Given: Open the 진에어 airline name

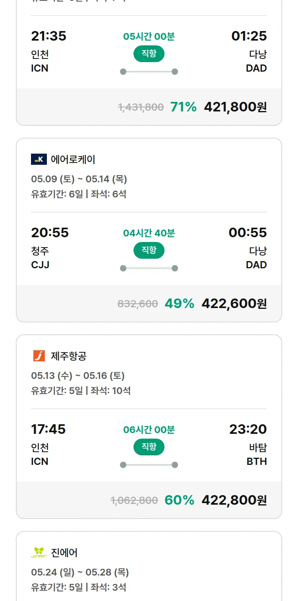Looking at the screenshot, I should tap(64, 552).
